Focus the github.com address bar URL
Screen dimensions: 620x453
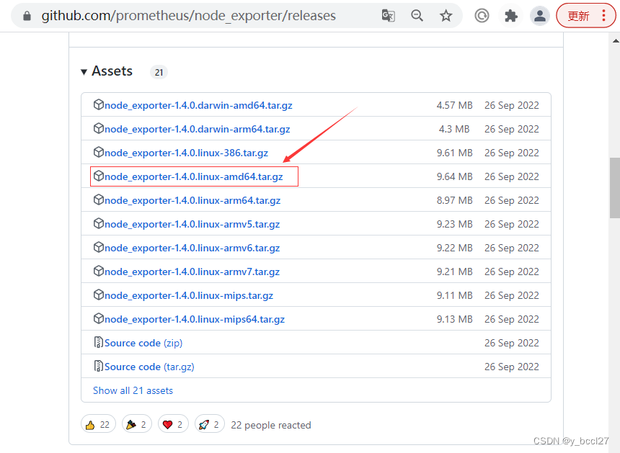click(189, 16)
